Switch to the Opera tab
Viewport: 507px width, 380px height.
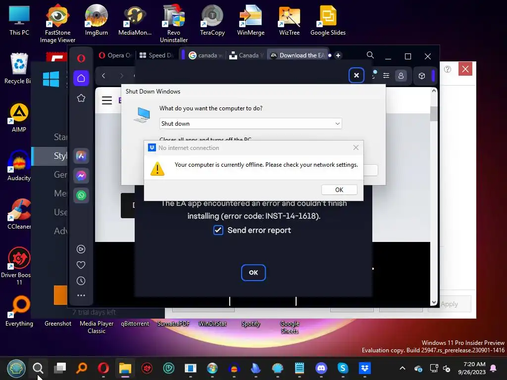[x=115, y=55]
